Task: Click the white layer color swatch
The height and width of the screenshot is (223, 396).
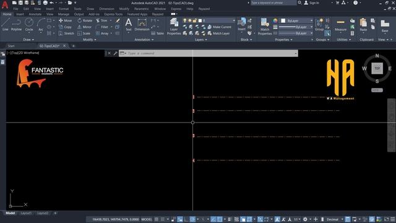Action: (x=200, y=20)
